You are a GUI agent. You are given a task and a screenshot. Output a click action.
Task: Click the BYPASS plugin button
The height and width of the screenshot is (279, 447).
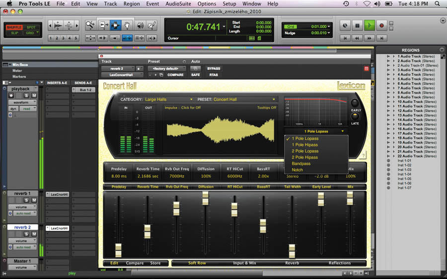click(x=214, y=68)
